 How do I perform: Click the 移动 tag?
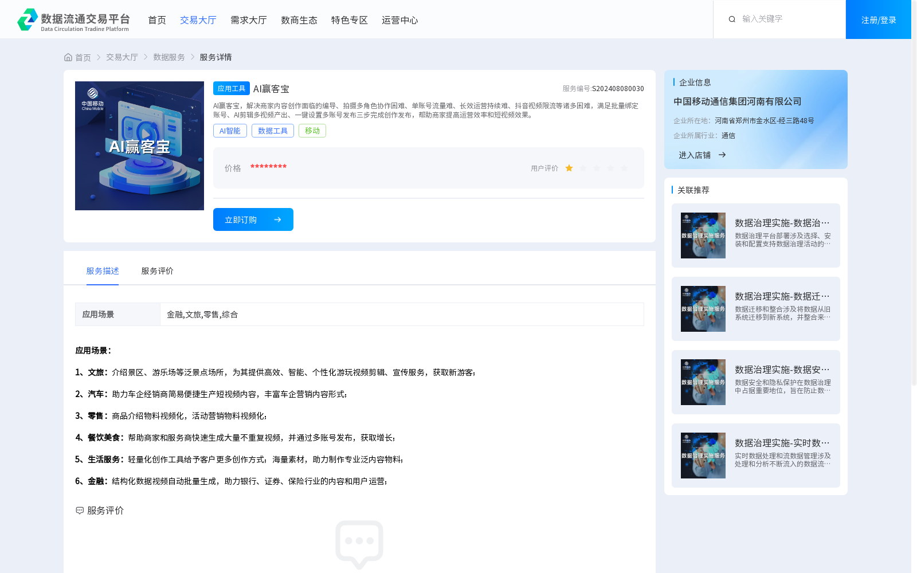[x=312, y=131]
